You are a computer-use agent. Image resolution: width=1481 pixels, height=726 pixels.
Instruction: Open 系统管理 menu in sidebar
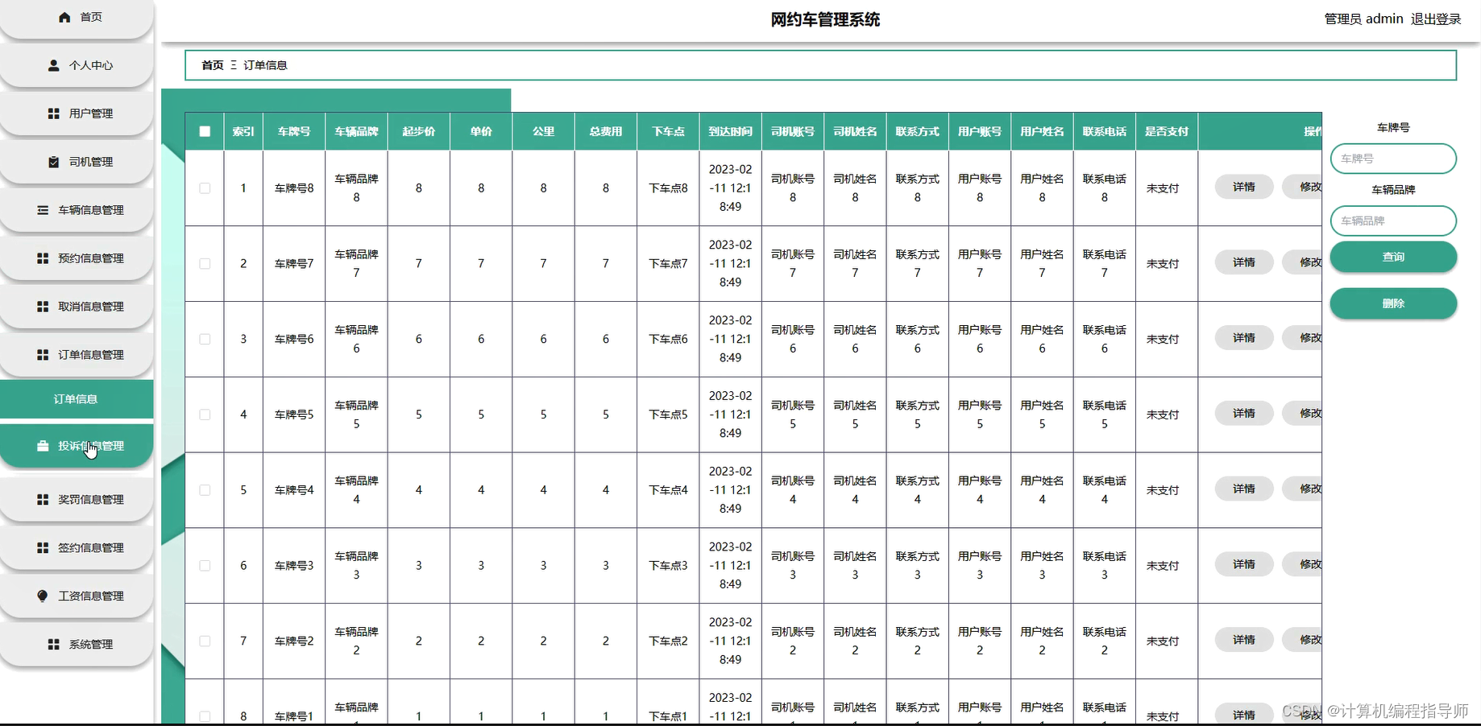click(77, 645)
